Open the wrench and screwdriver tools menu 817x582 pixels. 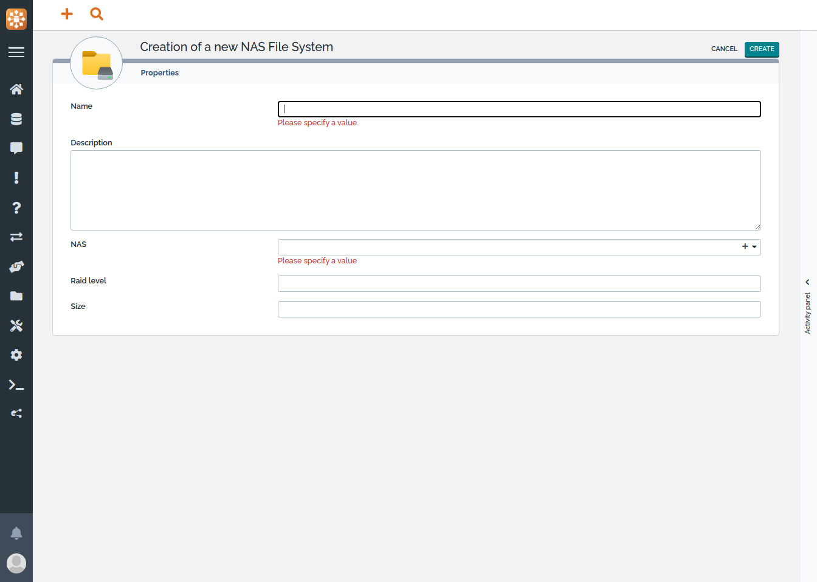(16, 326)
